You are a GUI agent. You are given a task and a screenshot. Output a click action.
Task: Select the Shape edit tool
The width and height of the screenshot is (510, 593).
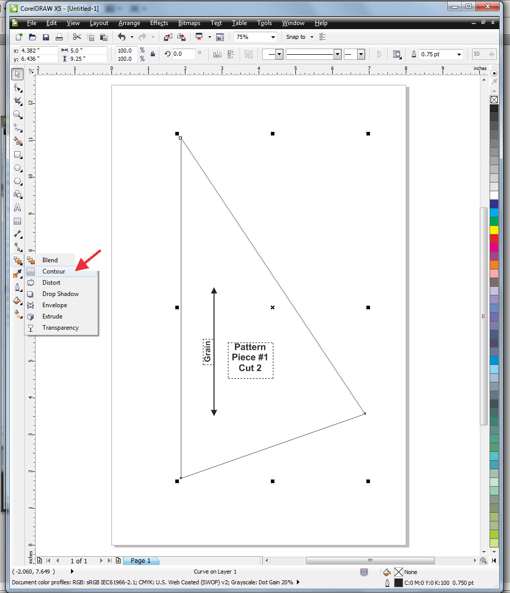click(x=17, y=88)
